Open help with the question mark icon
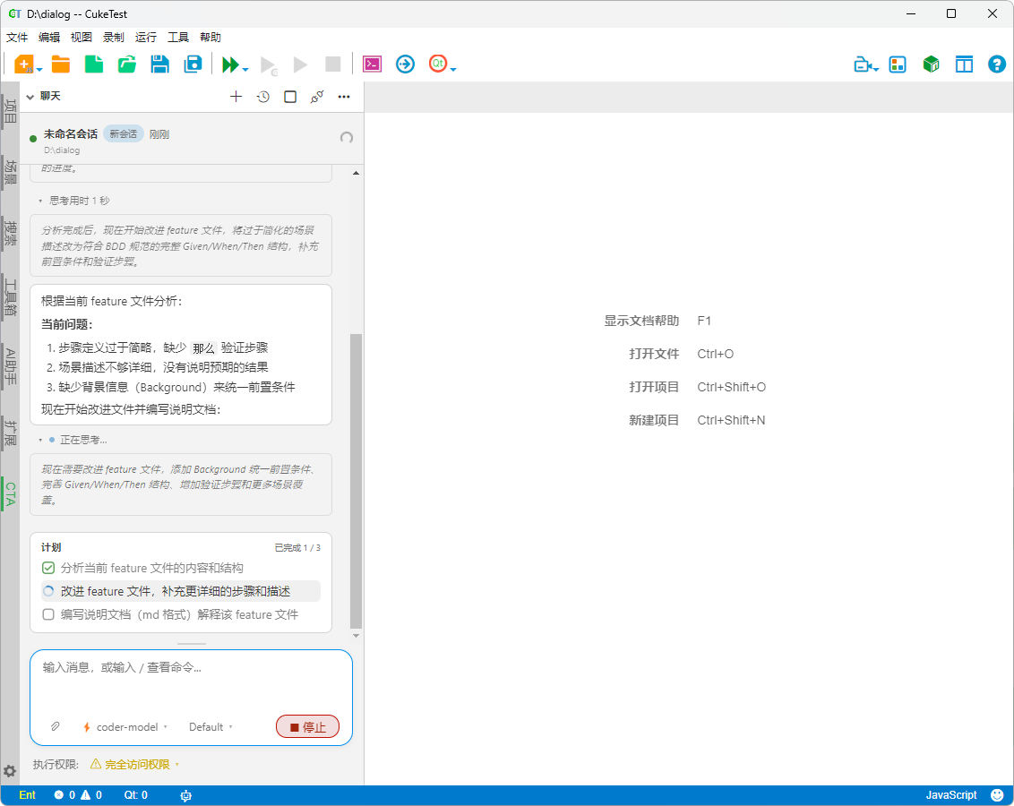This screenshot has width=1014, height=806. pos(997,64)
